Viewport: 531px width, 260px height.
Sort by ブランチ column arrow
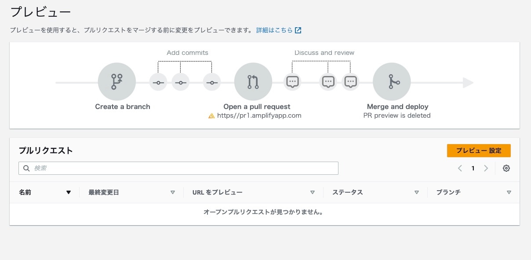(509, 192)
